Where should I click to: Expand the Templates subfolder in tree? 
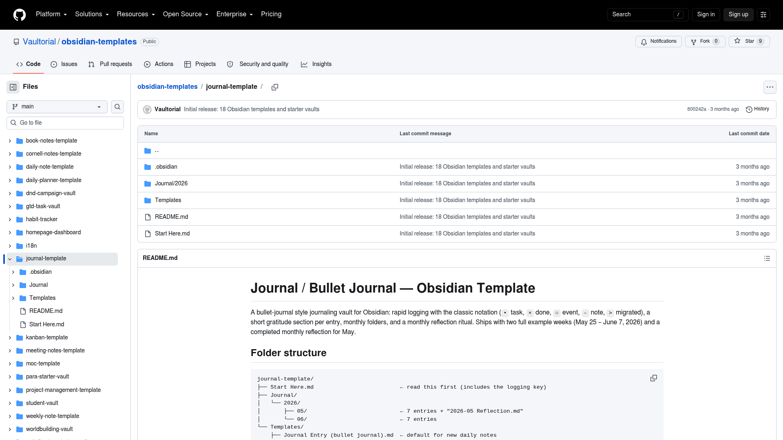click(13, 298)
